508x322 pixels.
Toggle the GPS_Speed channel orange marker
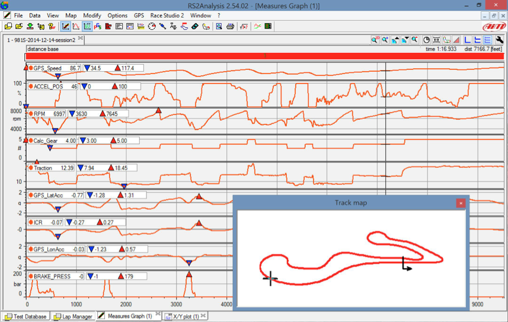click(31, 68)
